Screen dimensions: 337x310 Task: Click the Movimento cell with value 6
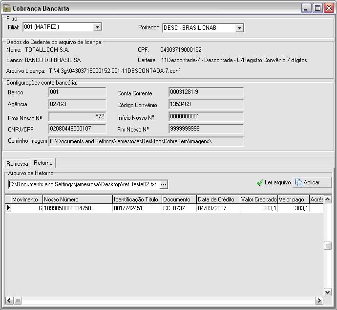[27, 208]
